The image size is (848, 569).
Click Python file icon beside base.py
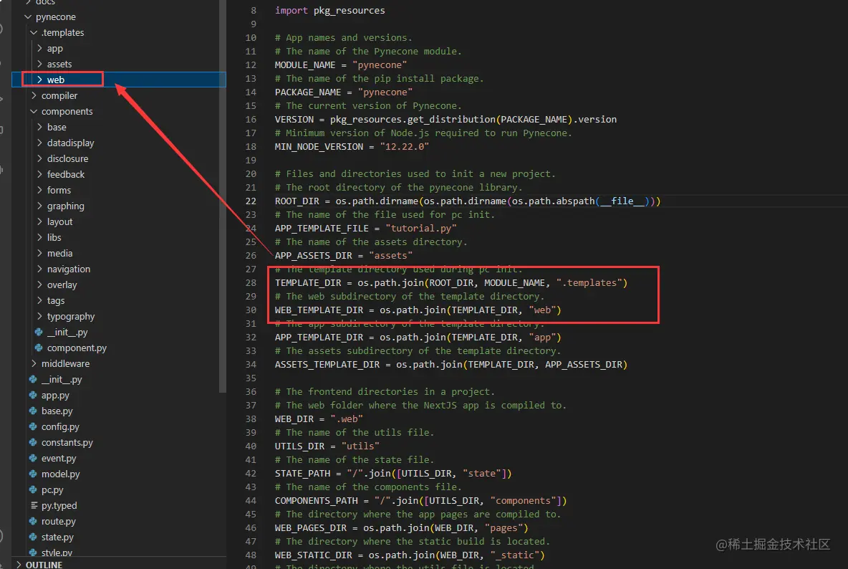click(34, 411)
